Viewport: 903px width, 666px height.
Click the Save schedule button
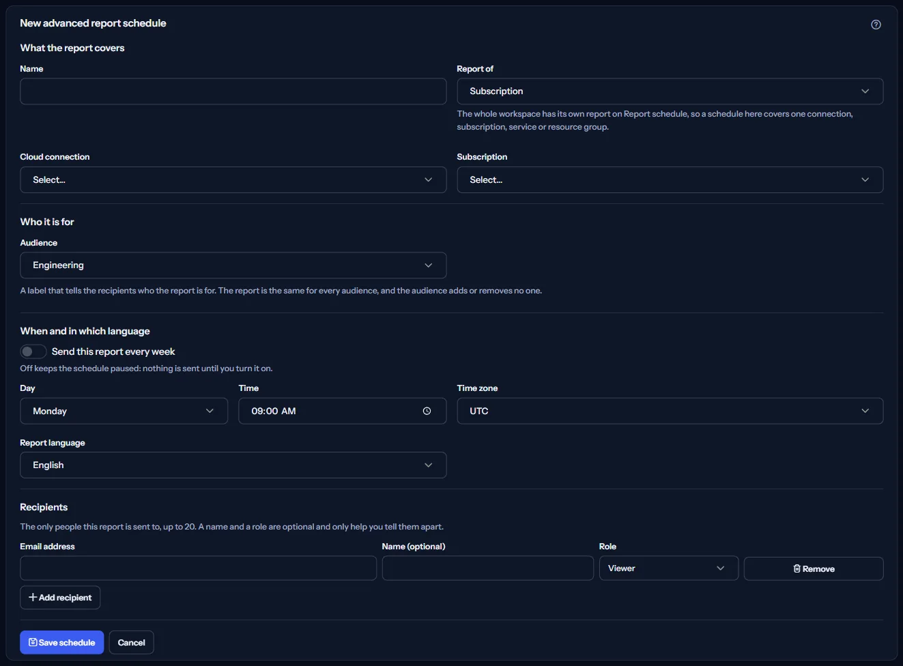[61, 642]
